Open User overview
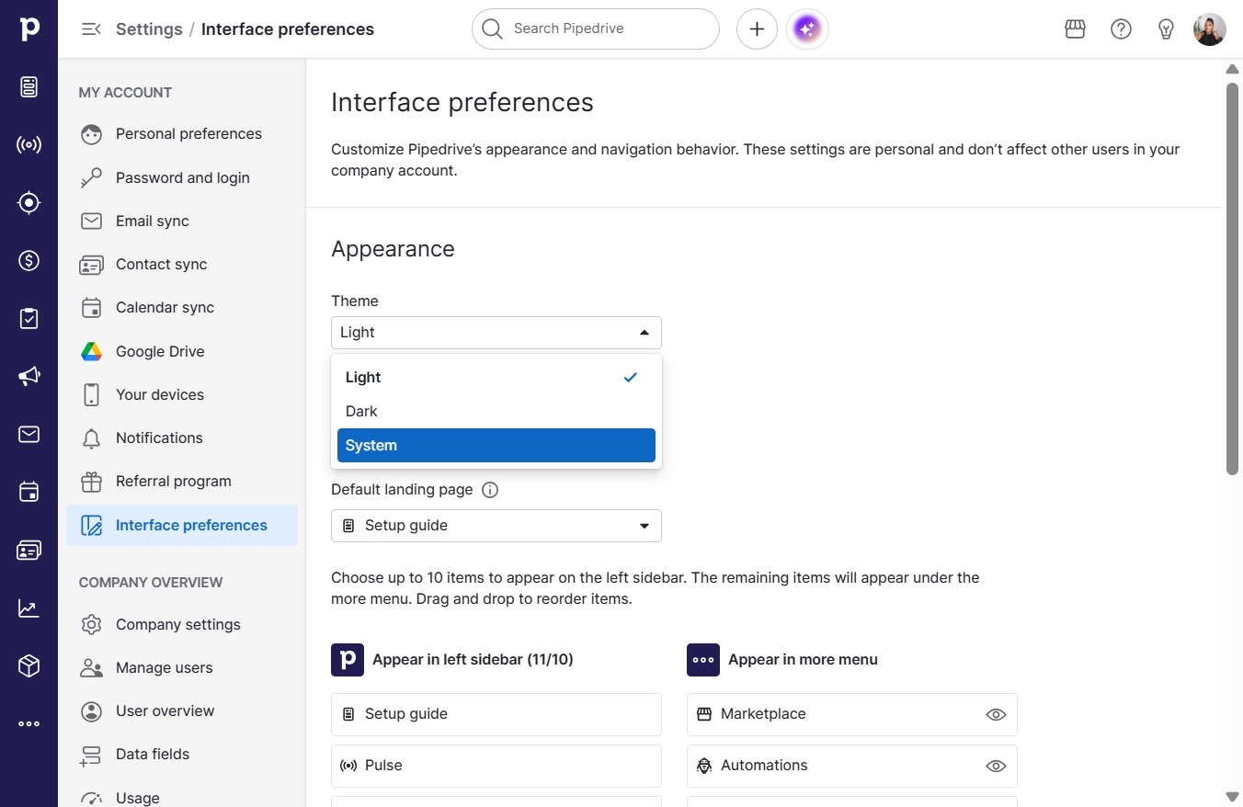This screenshot has width=1243, height=807. (x=182, y=711)
